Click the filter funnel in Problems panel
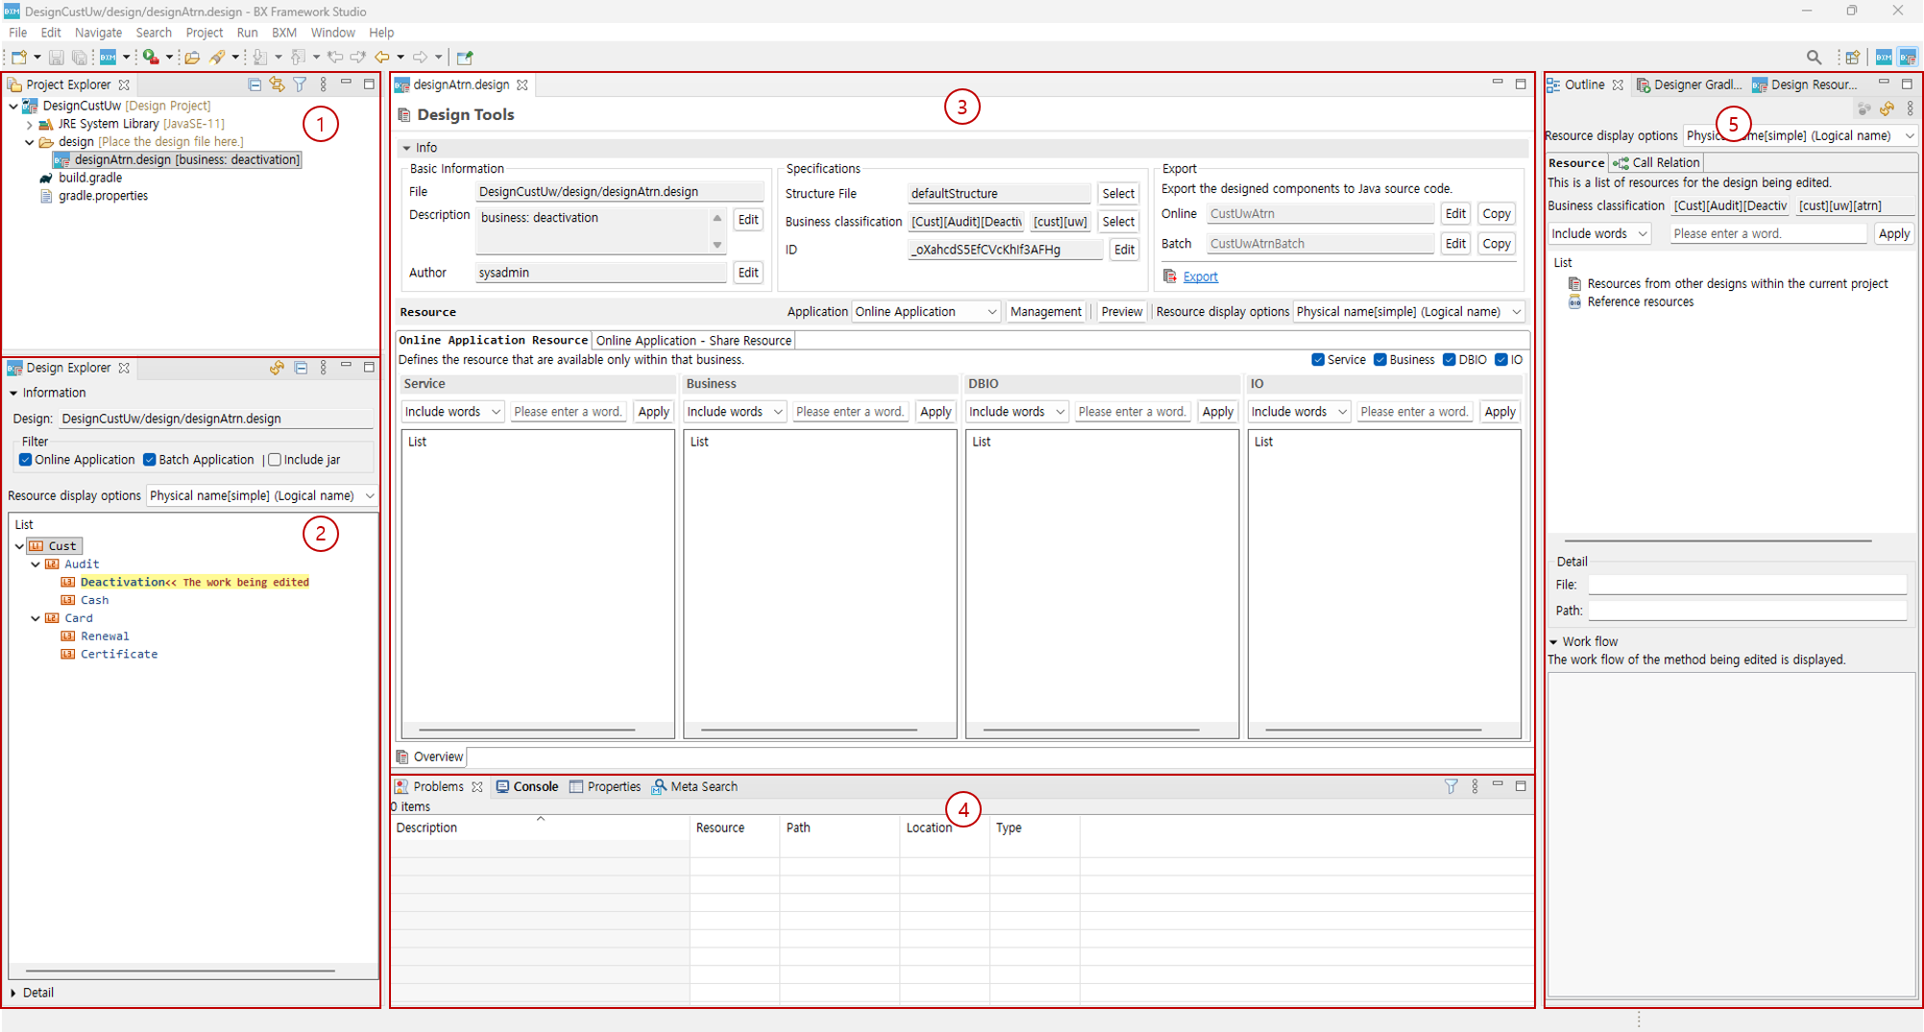Viewport: 1924px width, 1032px height. click(1450, 786)
